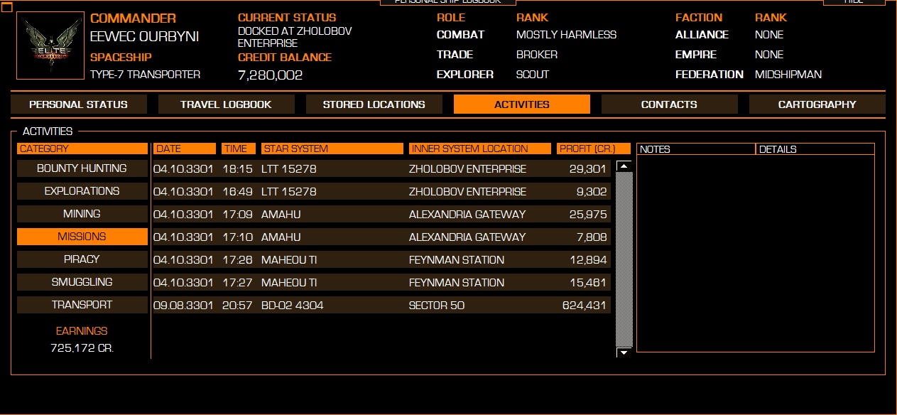Click the 09.08.3301 date cell
This screenshot has width=897, height=415.
183,306
